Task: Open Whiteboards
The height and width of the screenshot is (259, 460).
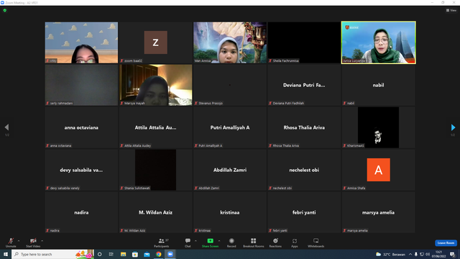Action: point(316,242)
